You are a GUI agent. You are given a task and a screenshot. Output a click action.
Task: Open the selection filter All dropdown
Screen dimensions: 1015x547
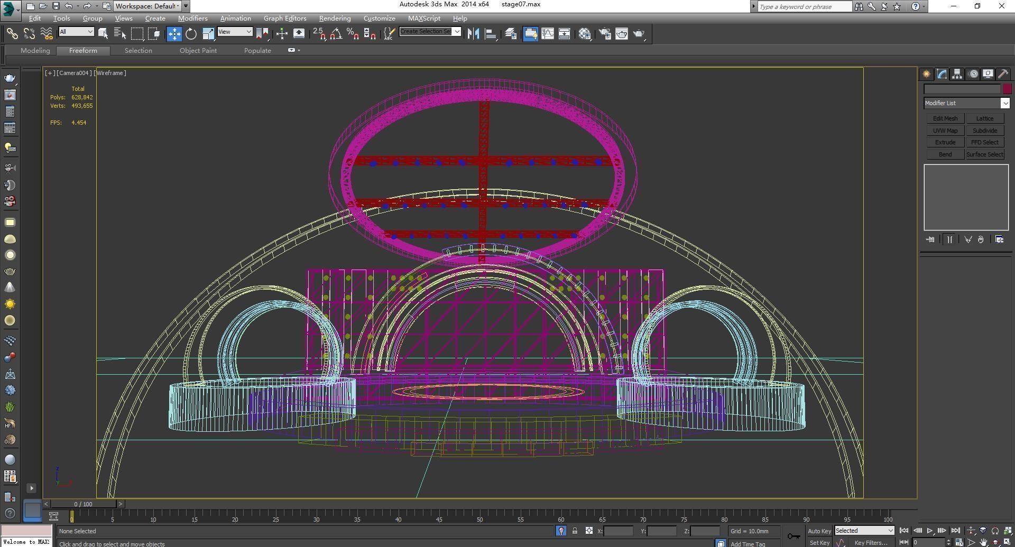pos(76,32)
